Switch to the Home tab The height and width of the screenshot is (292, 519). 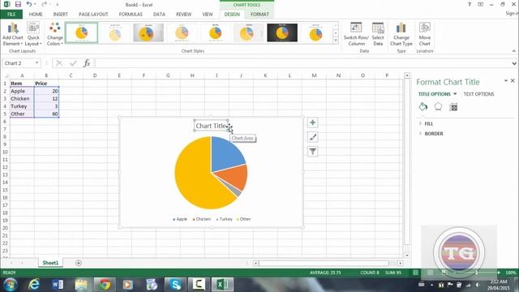pyautogui.click(x=36, y=15)
